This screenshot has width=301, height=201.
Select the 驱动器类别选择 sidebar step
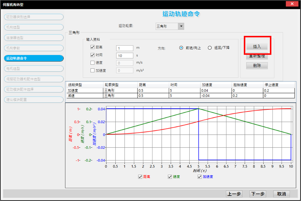(x=34, y=17)
